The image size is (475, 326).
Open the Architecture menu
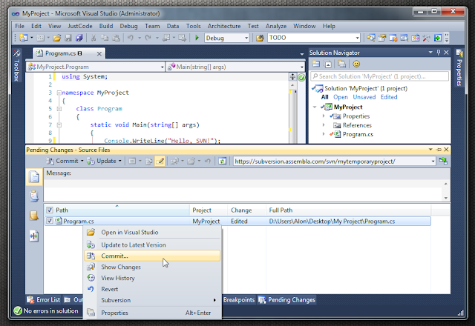224,26
